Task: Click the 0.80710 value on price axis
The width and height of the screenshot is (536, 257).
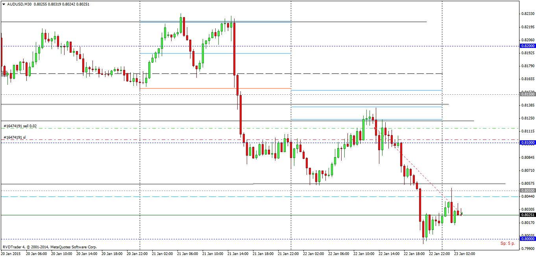Action: [528, 171]
